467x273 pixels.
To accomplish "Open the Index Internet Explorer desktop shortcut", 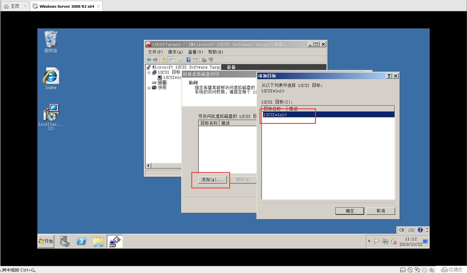I will pos(51,79).
